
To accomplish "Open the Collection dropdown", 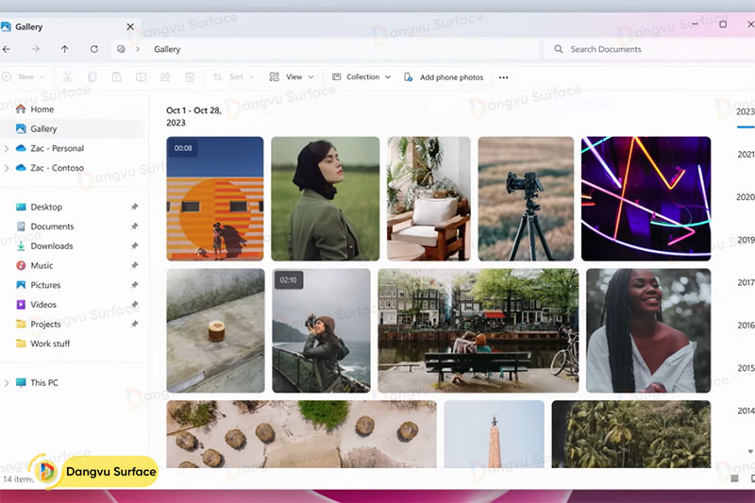I will (361, 77).
